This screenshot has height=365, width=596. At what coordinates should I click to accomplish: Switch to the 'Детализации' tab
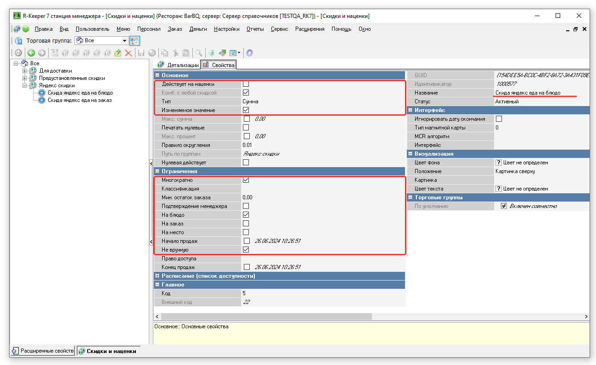pyautogui.click(x=178, y=65)
